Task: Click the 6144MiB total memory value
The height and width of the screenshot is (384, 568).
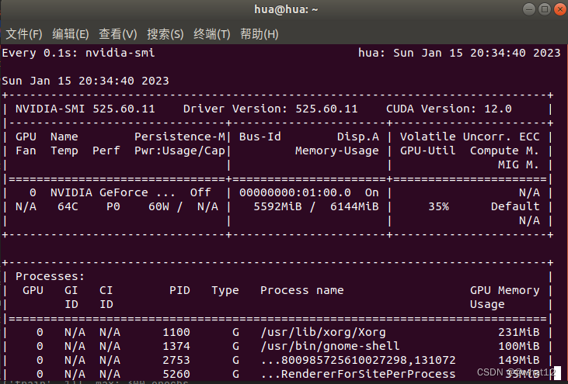Action: coord(354,206)
